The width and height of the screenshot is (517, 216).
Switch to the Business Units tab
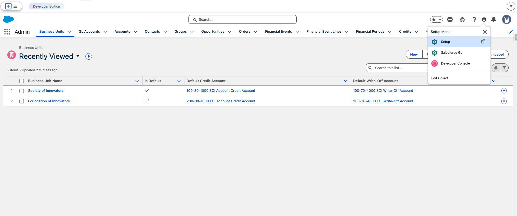(52, 32)
